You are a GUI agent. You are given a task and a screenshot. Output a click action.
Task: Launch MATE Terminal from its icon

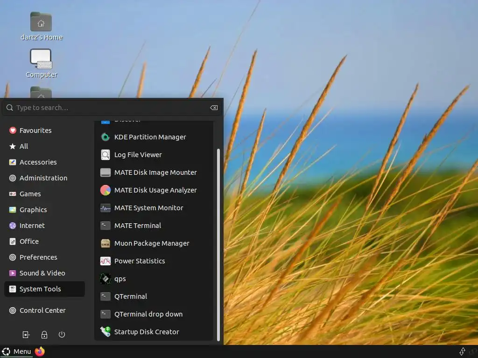105,226
